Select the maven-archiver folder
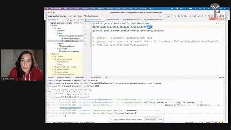Screen dimensions: 231x130 point(63,69)
